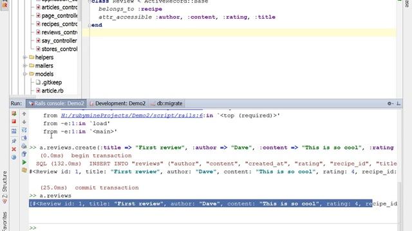
Task: Click the 'commit transaction' console line
Action: (89, 187)
